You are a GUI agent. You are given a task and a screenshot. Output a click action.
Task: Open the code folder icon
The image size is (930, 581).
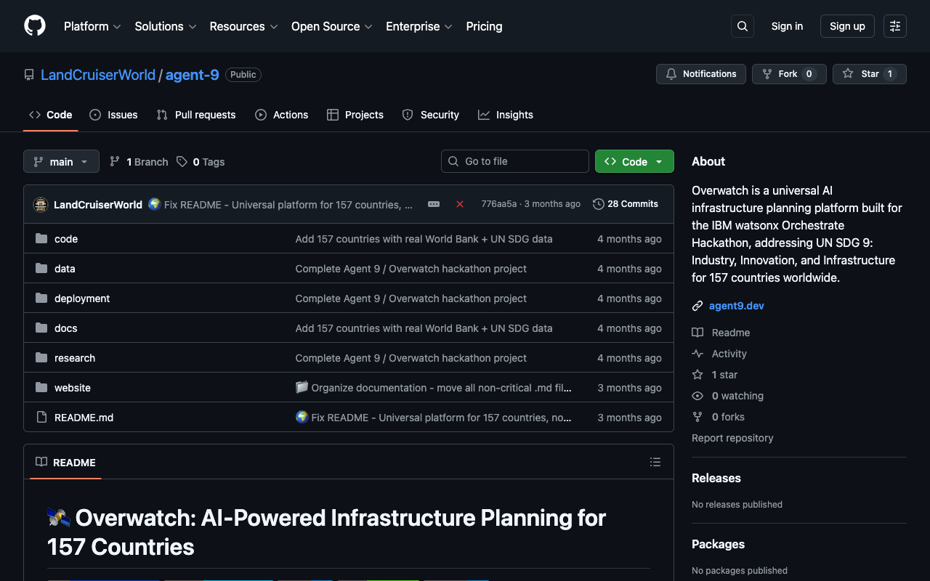(x=42, y=238)
